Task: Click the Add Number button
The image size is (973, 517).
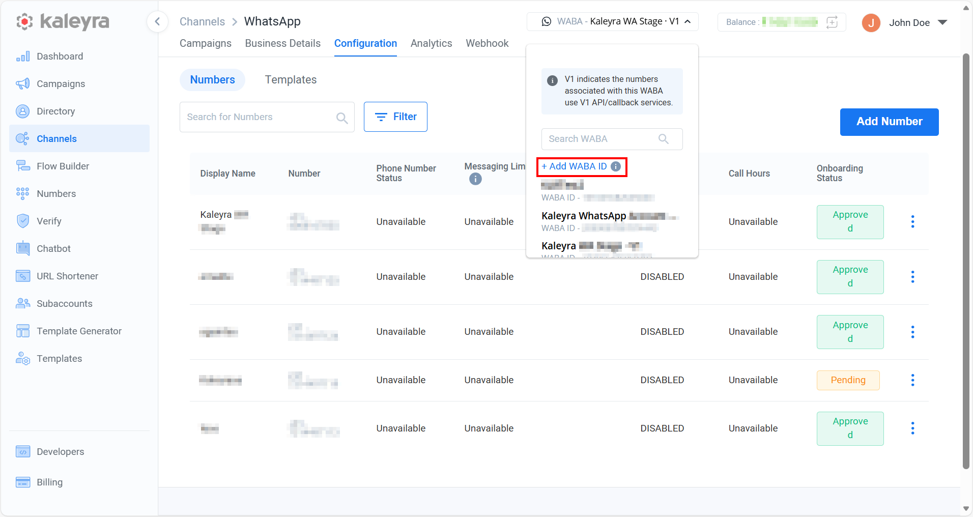Action: tap(890, 122)
